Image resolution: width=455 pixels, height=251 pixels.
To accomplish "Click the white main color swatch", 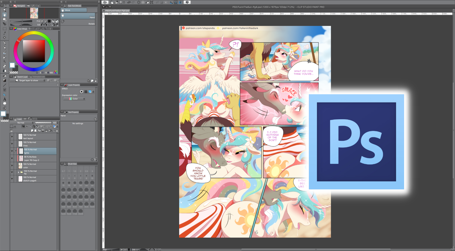I will pyautogui.click(x=12, y=65).
